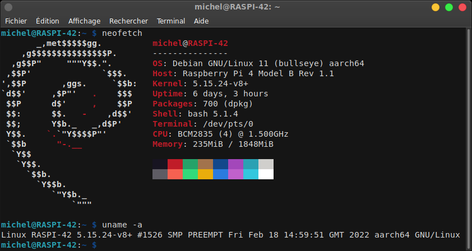
Task: Open the Terminal menu
Action: (x=170, y=21)
